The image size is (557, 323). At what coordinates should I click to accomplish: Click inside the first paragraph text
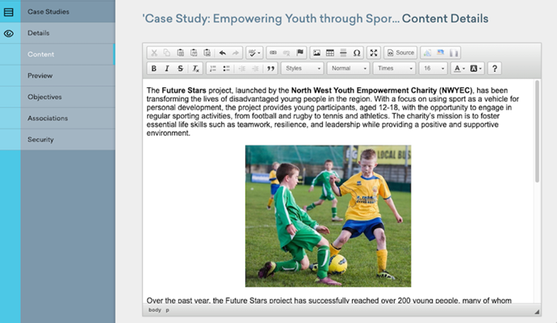click(x=333, y=111)
